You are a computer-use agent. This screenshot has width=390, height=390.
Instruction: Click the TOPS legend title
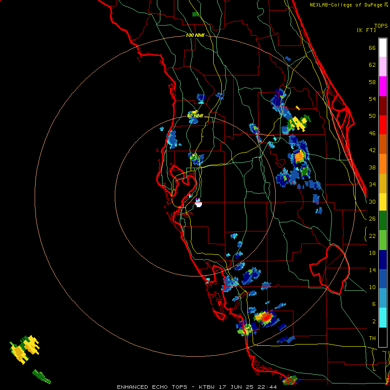click(x=381, y=26)
